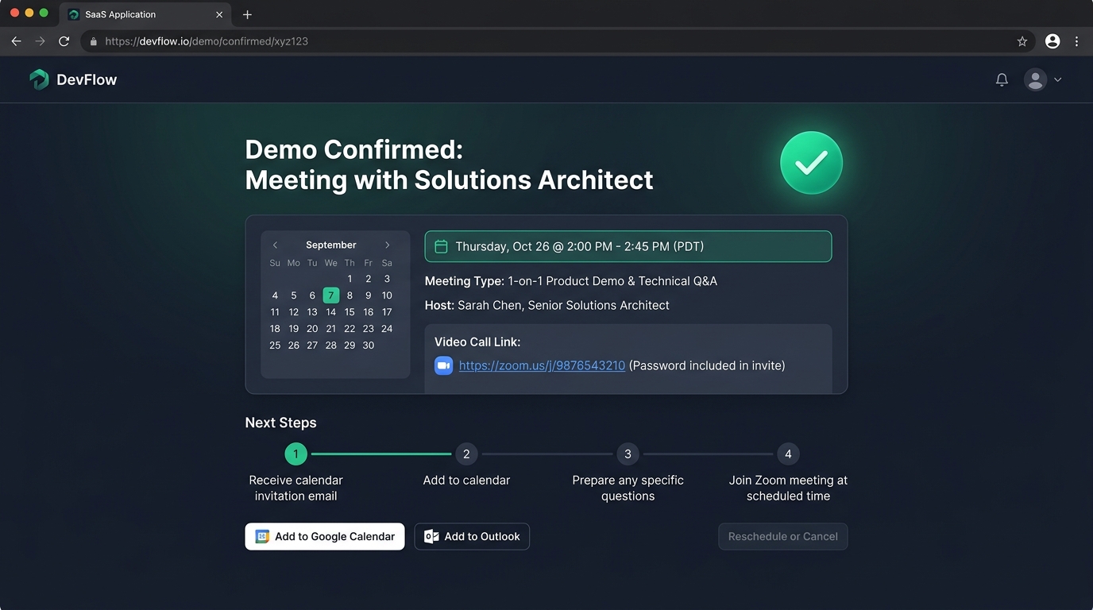The height and width of the screenshot is (610, 1093).
Task: Expand the account menu chevron
Action: coord(1057,79)
